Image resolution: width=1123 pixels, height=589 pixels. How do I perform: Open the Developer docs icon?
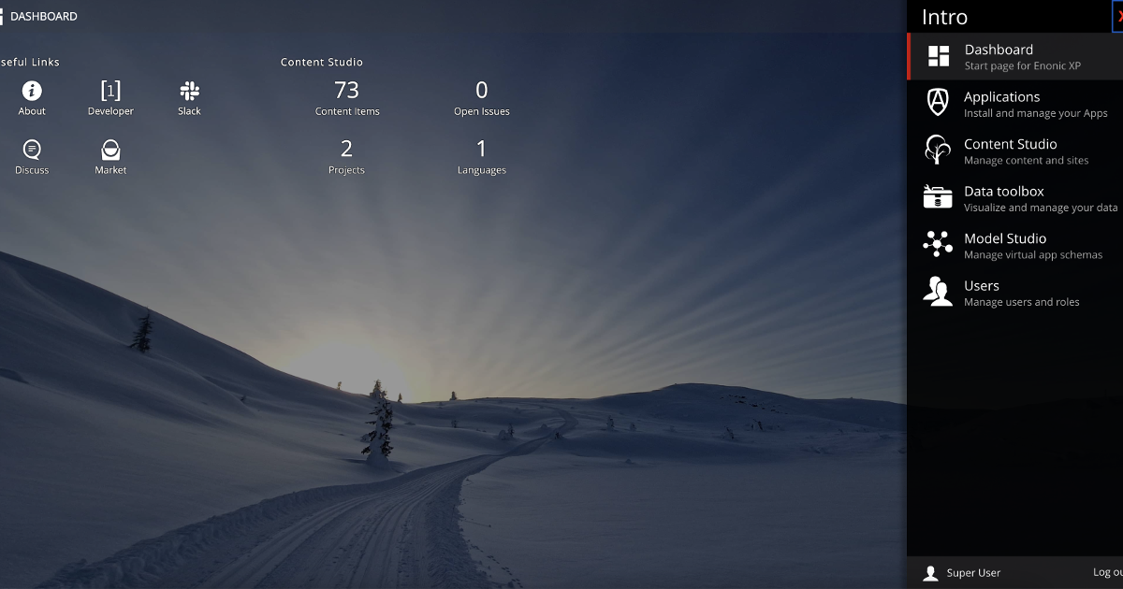tap(110, 91)
